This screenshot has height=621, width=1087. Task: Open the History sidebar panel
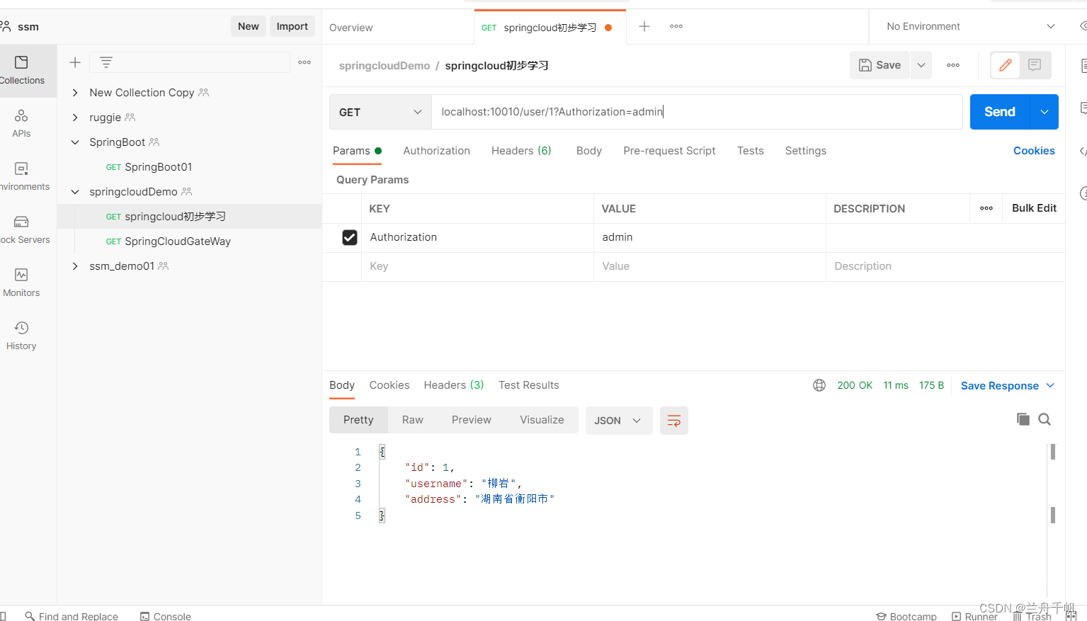[21, 336]
